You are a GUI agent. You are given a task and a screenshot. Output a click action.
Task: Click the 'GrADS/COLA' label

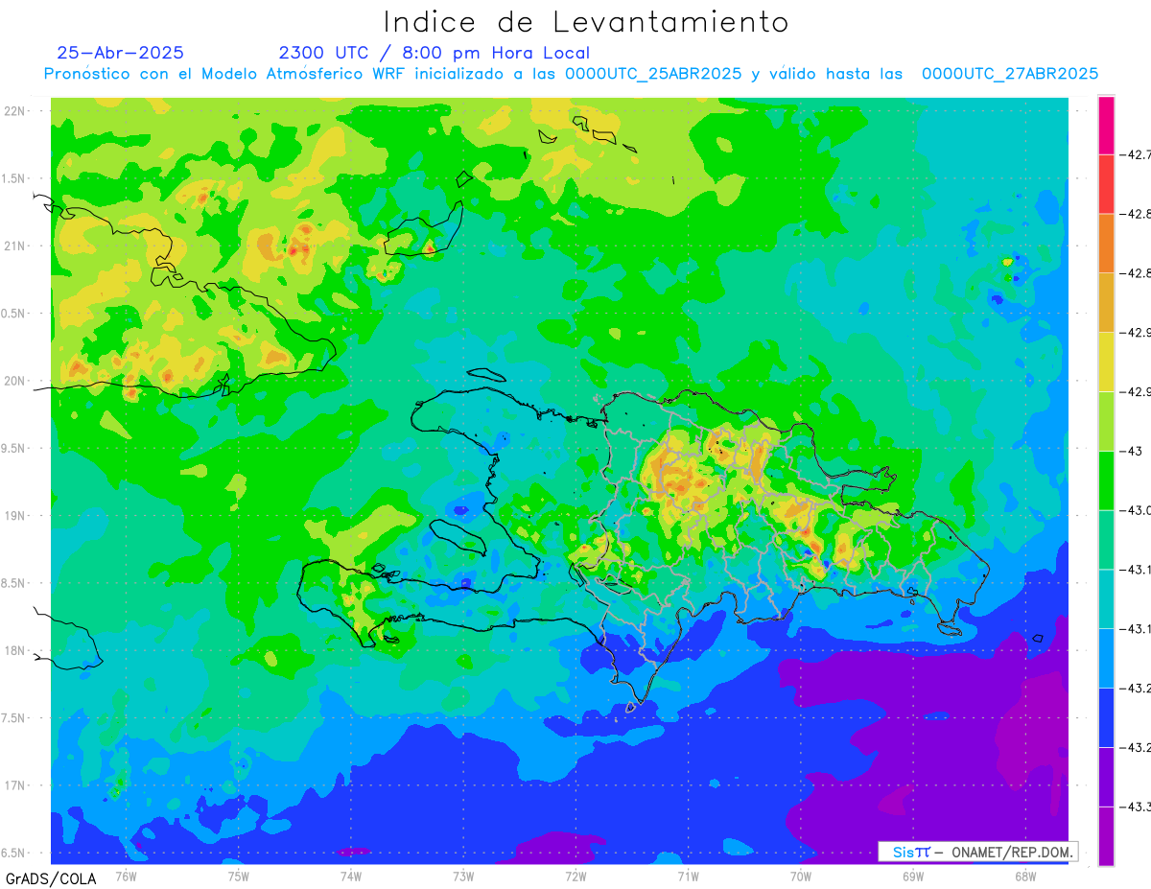(51, 878)
